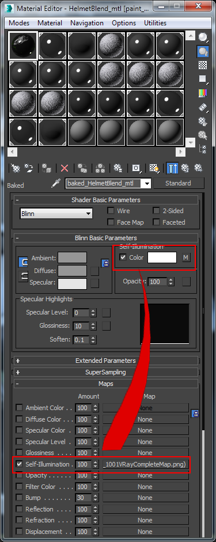Image resolution: width=216 pixels, height=542 pixels.
Task: Open the Sample Type flyout sphere icon
Action: [x=203, y=37]
